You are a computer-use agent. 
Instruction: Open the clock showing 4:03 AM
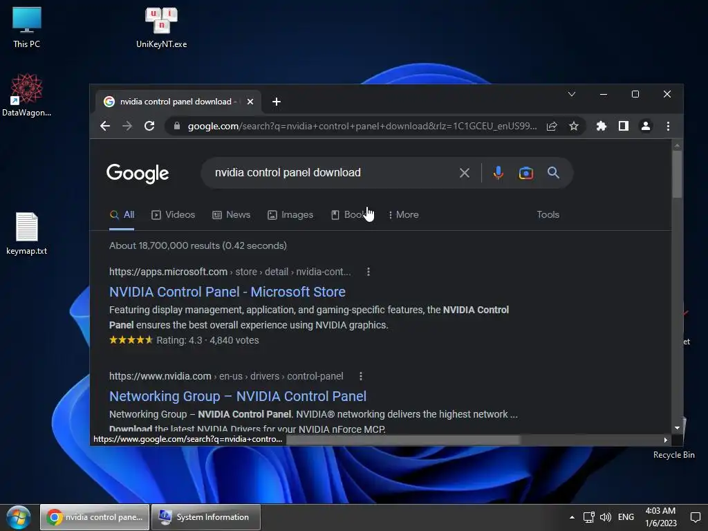point(660,517)
